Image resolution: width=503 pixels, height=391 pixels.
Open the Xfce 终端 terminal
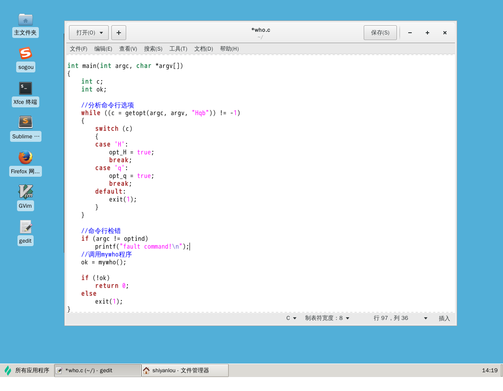[25, 88]
